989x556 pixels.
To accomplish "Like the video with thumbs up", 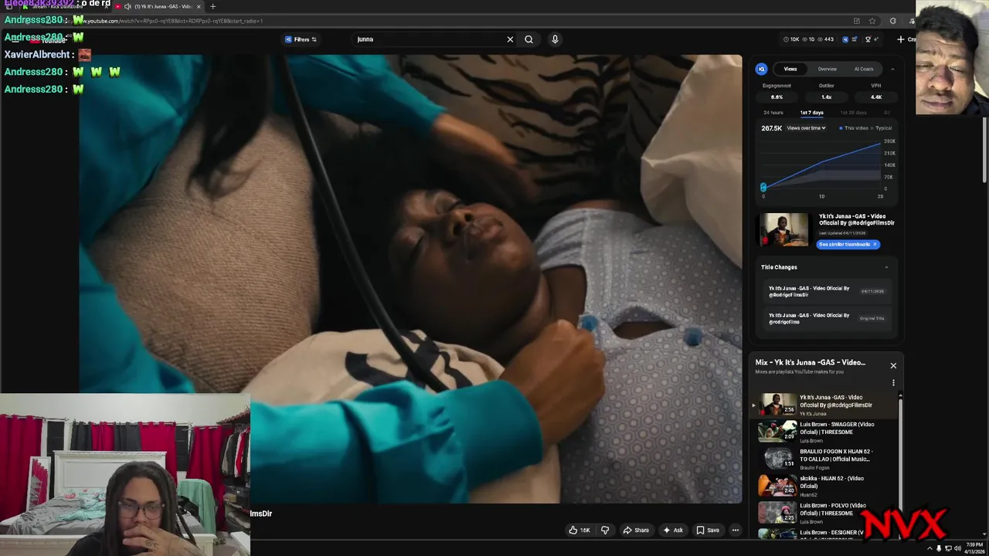I will pyautogui.click(x=579, y=530).
